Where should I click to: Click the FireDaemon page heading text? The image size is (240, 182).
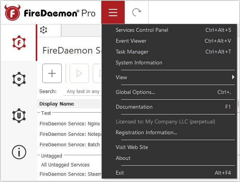pyautogui.click(x=72, y=50)
